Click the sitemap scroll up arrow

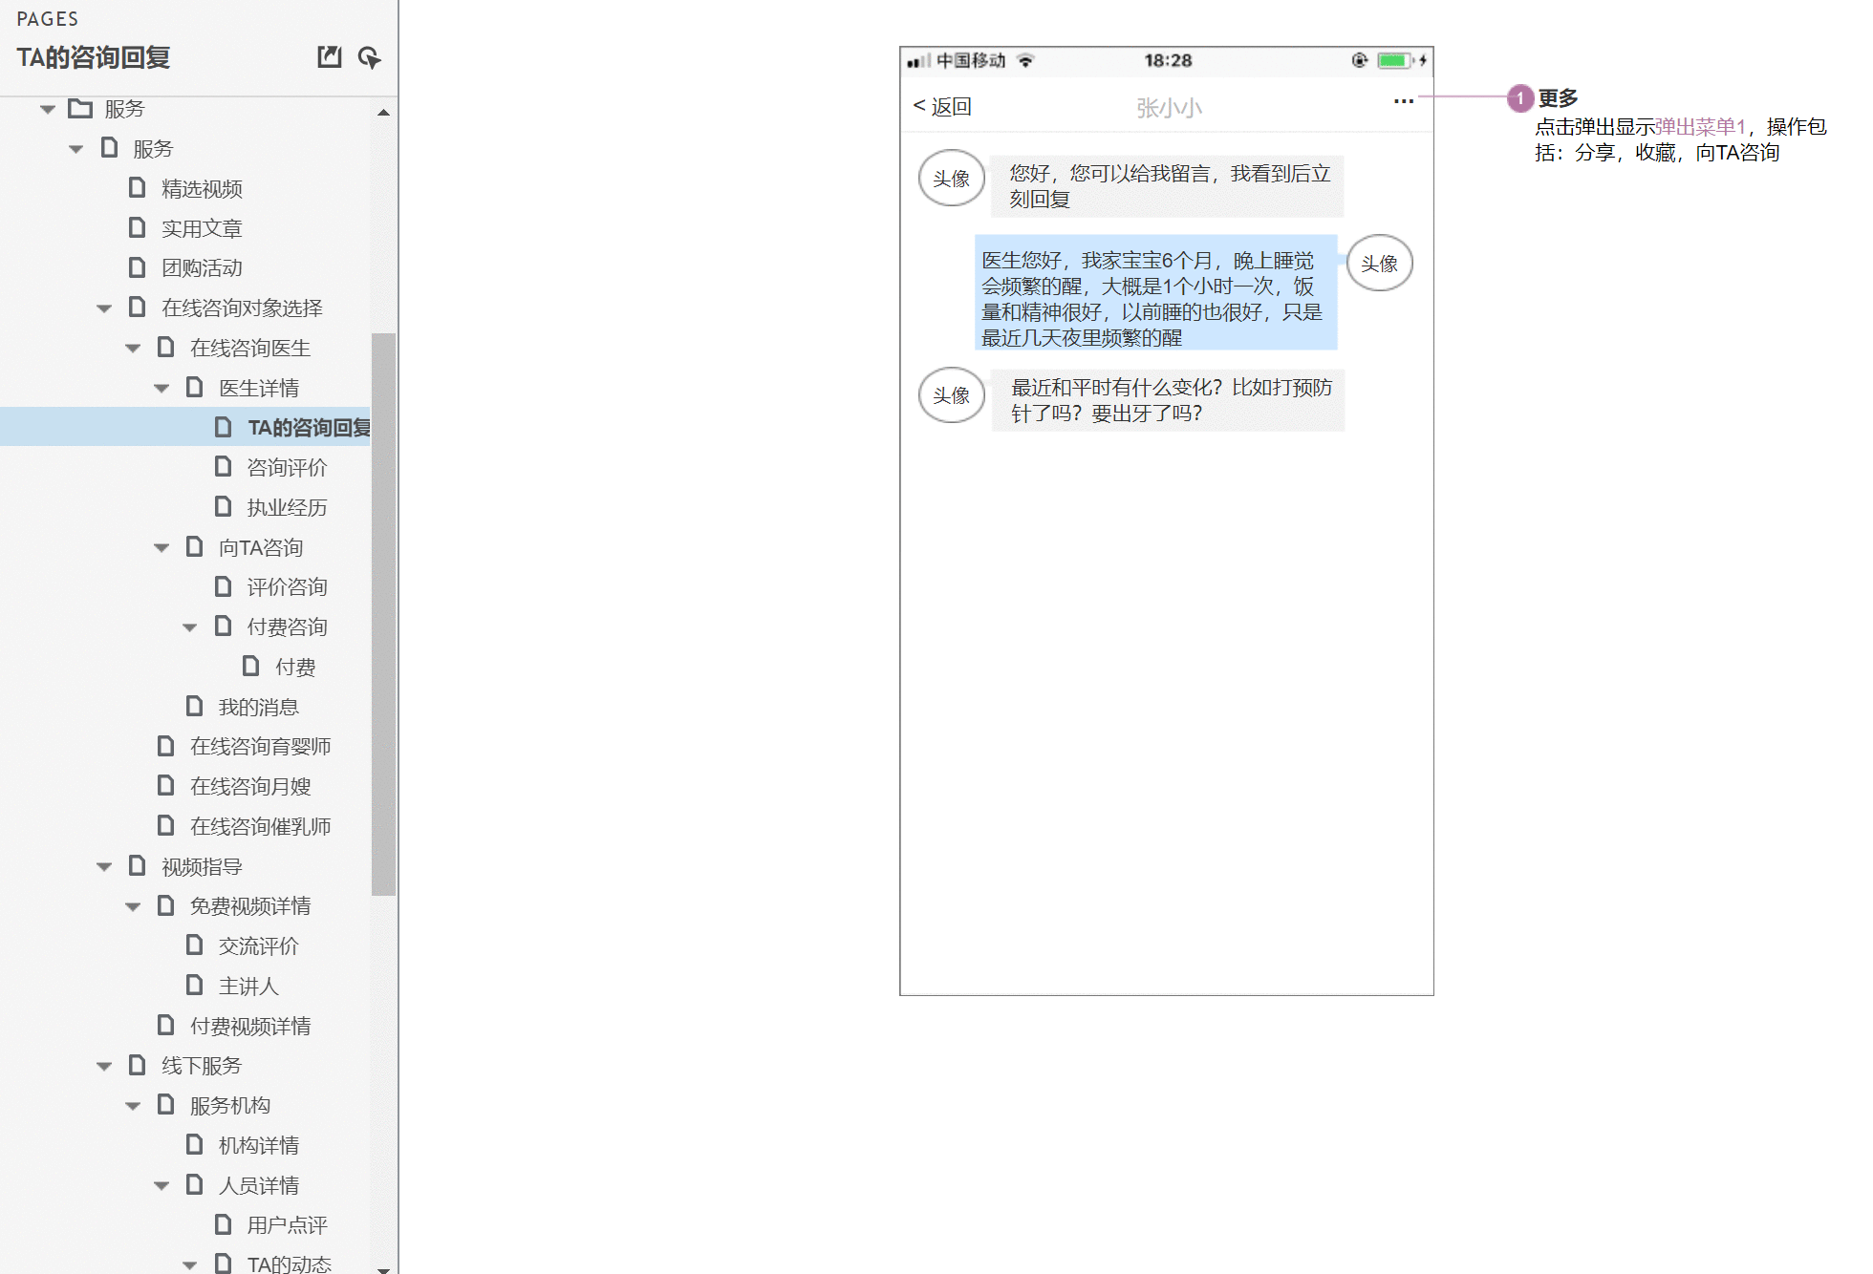coord(383,113)
